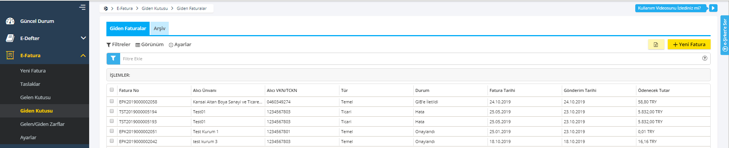Click the 25.01.2019 invoice date cell
729x148 pixels.
tap(500, 132)
